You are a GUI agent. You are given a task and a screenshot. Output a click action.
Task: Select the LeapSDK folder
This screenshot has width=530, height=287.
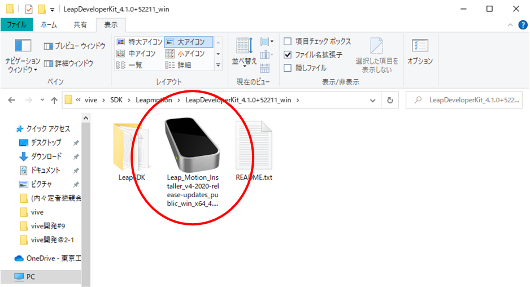coord(132,151)
